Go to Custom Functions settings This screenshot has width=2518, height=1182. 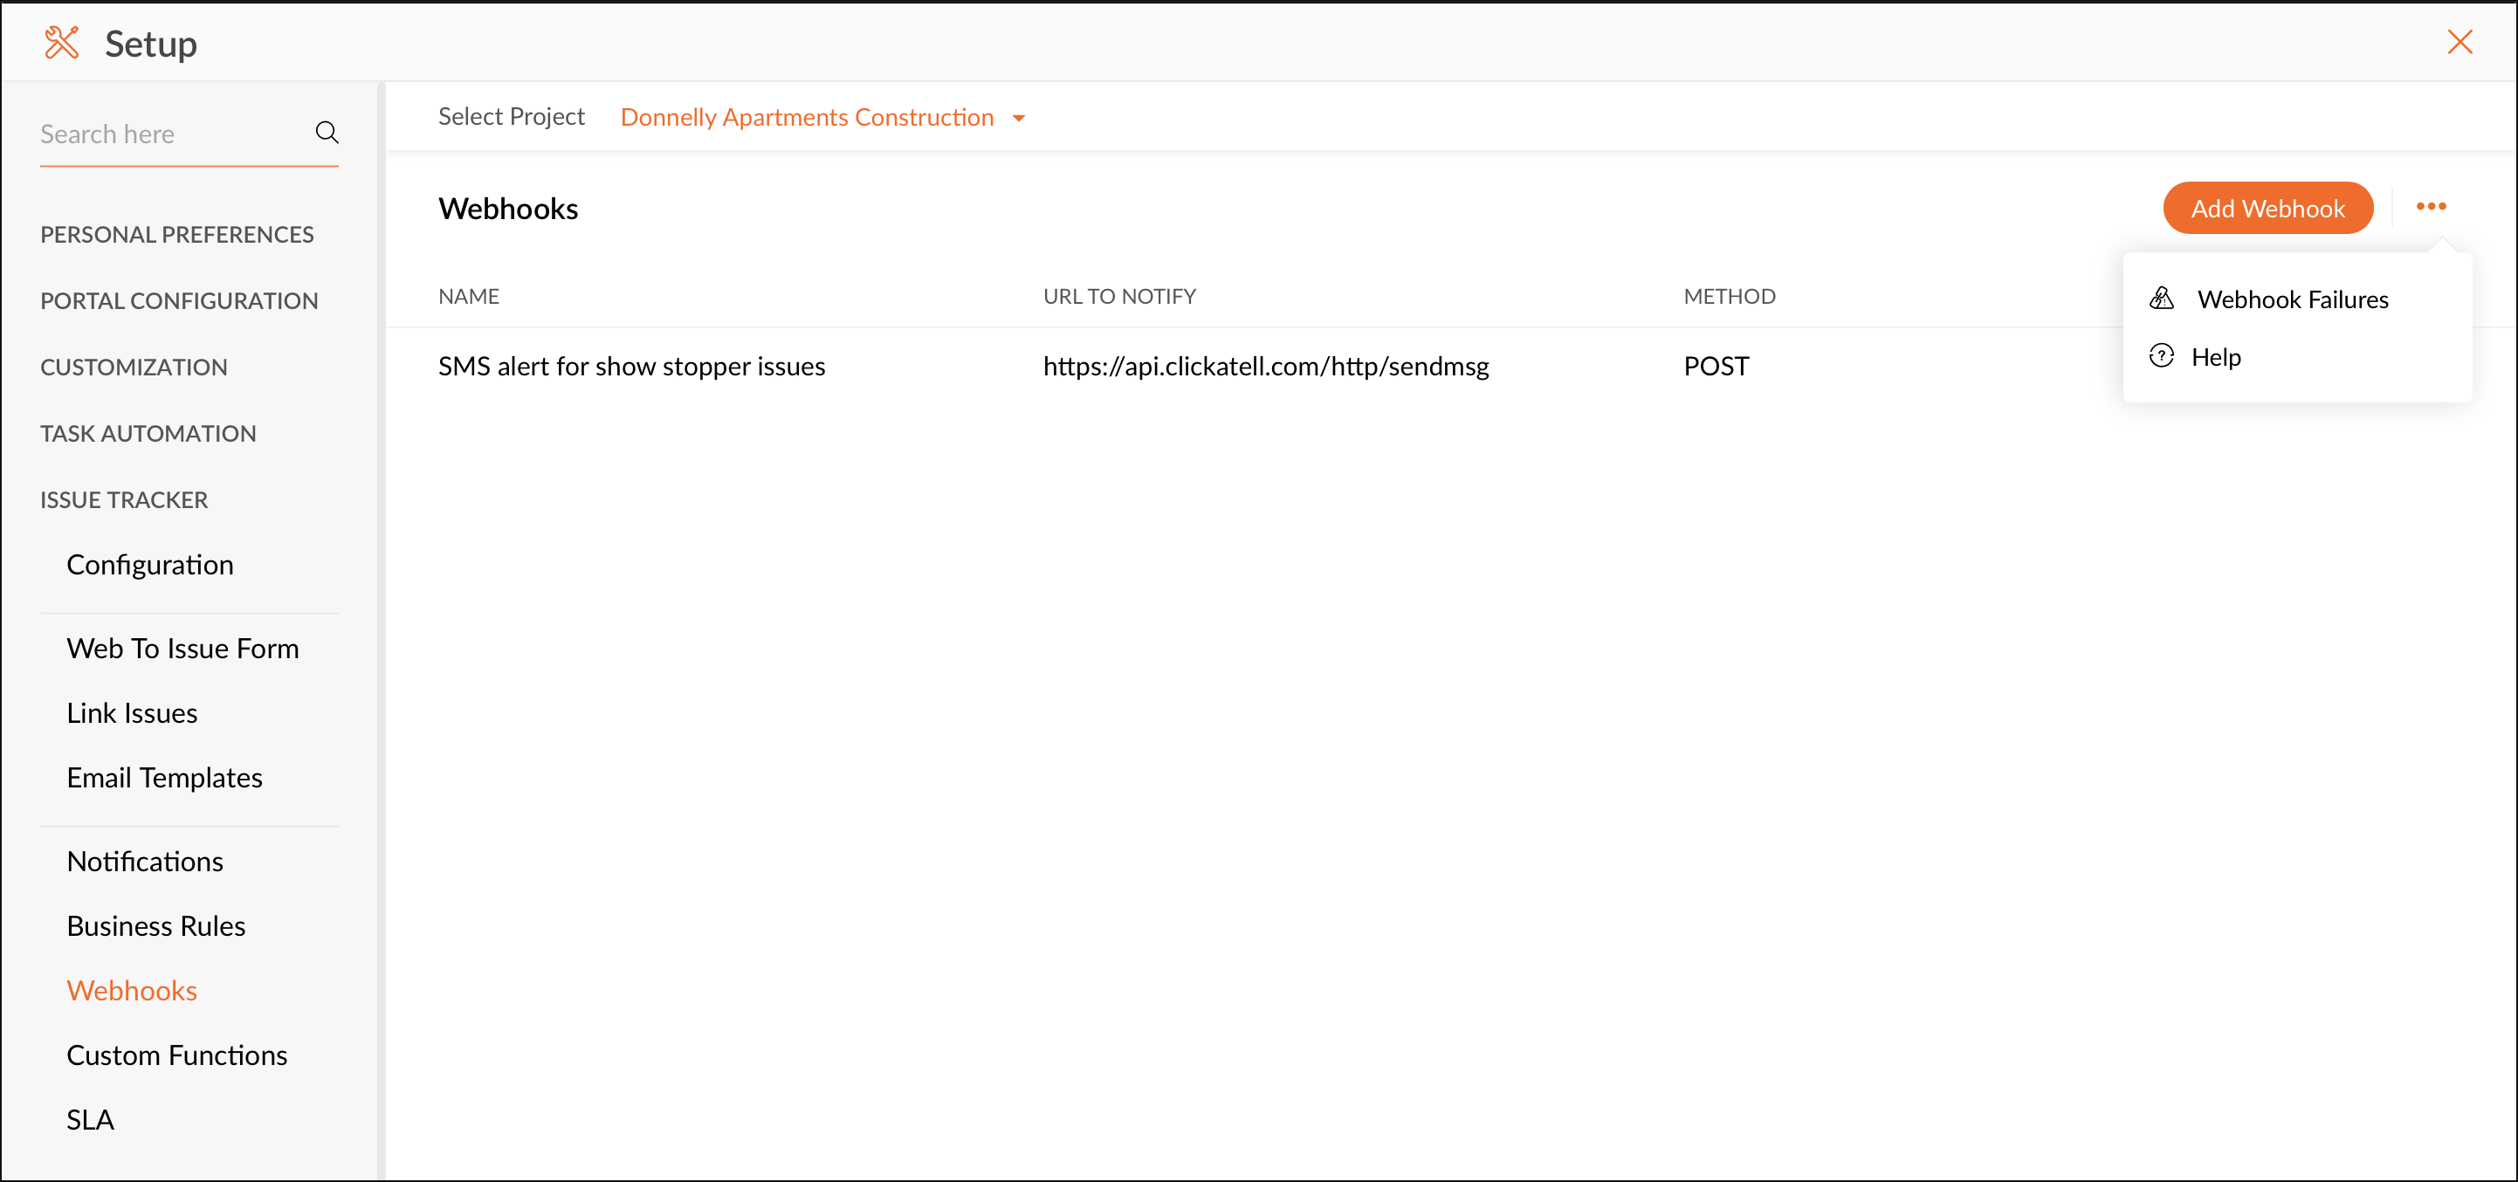point(177,1055)
